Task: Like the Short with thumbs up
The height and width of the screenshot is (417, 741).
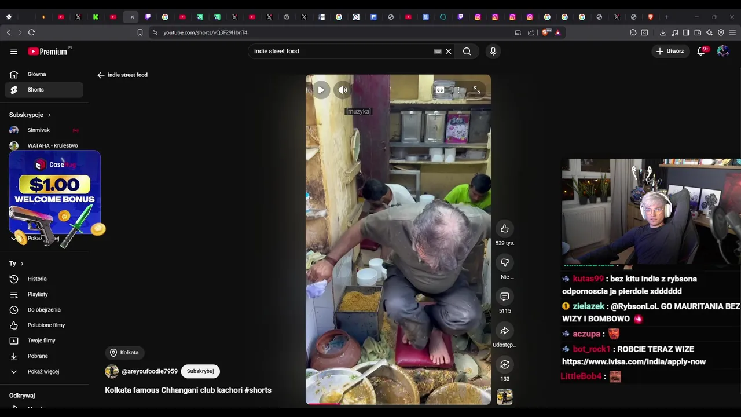Action: (505, 229)
